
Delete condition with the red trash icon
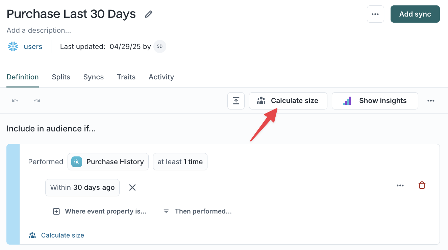click(x=422, y=185)
